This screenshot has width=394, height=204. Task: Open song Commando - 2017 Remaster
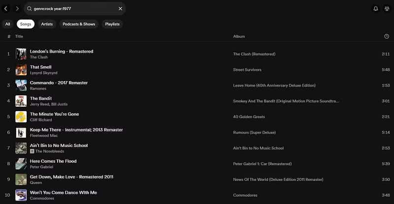[x=59, y=83]
